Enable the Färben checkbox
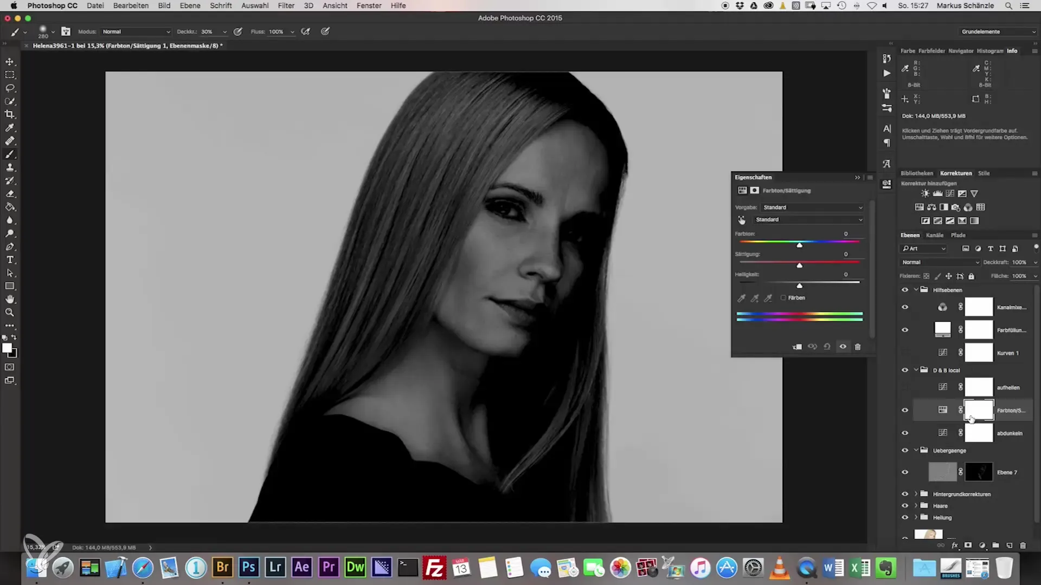1041x585 pixels. click(783, 298)
